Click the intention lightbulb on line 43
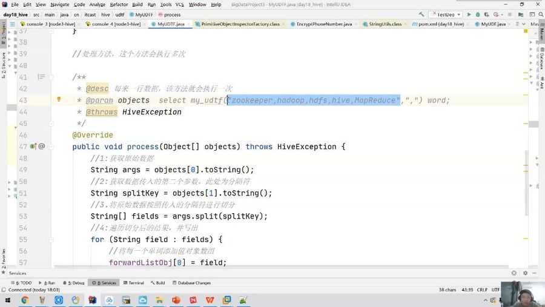 point(59,99)
